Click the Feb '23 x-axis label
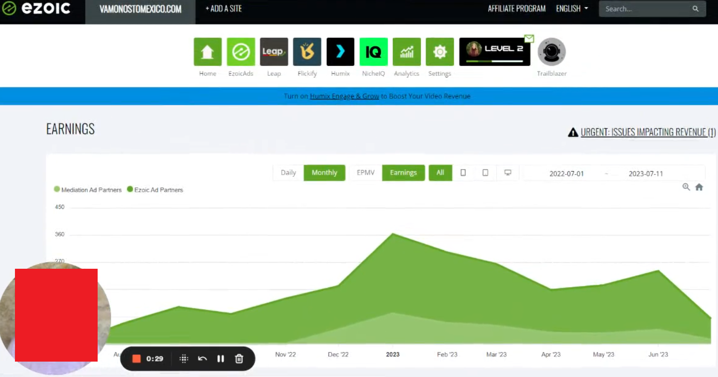This screenshot has height=377, width=718. 447,355
